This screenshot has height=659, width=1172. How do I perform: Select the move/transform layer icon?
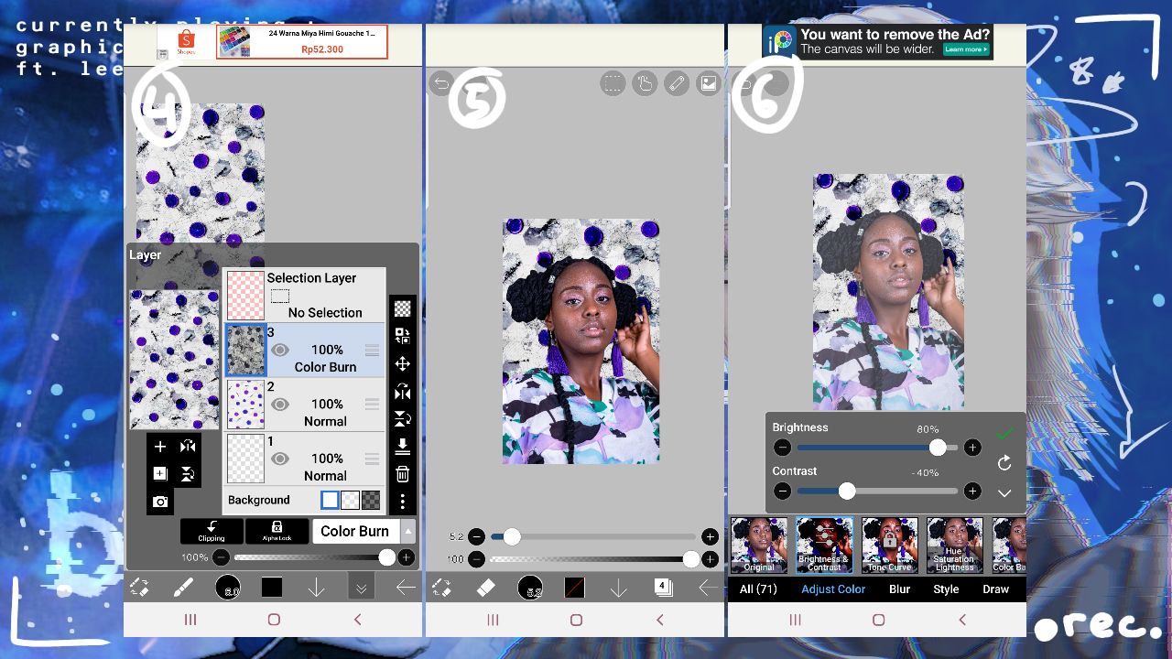tap(402, 364)
